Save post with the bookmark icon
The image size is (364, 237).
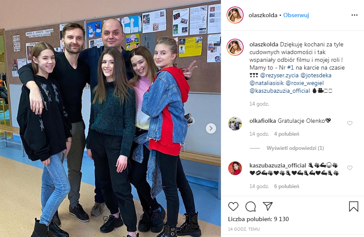point(354,206)
